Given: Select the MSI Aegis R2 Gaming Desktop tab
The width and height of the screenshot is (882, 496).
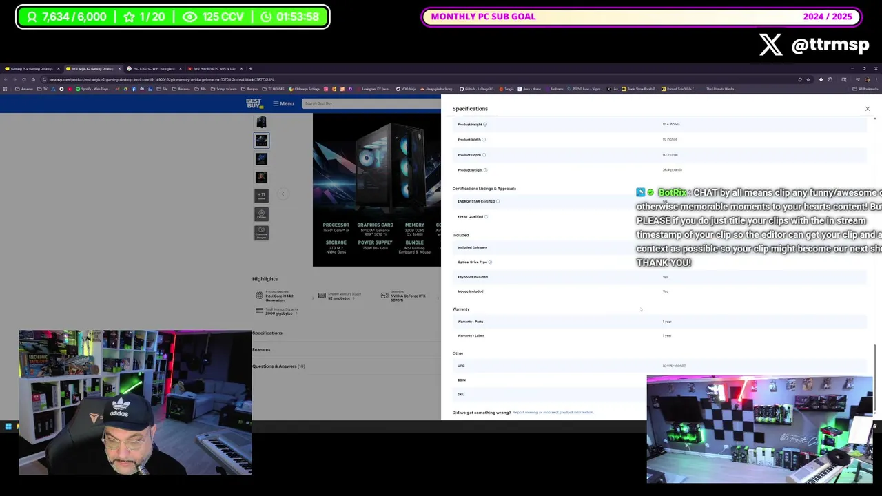Looking at the screenshot, I should click(93, 68).
